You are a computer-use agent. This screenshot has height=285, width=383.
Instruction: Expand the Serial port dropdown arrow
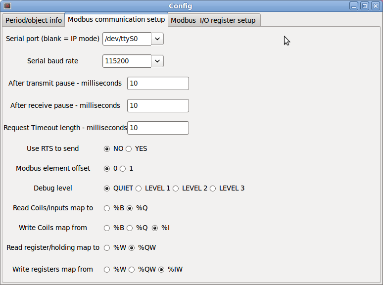157,39
